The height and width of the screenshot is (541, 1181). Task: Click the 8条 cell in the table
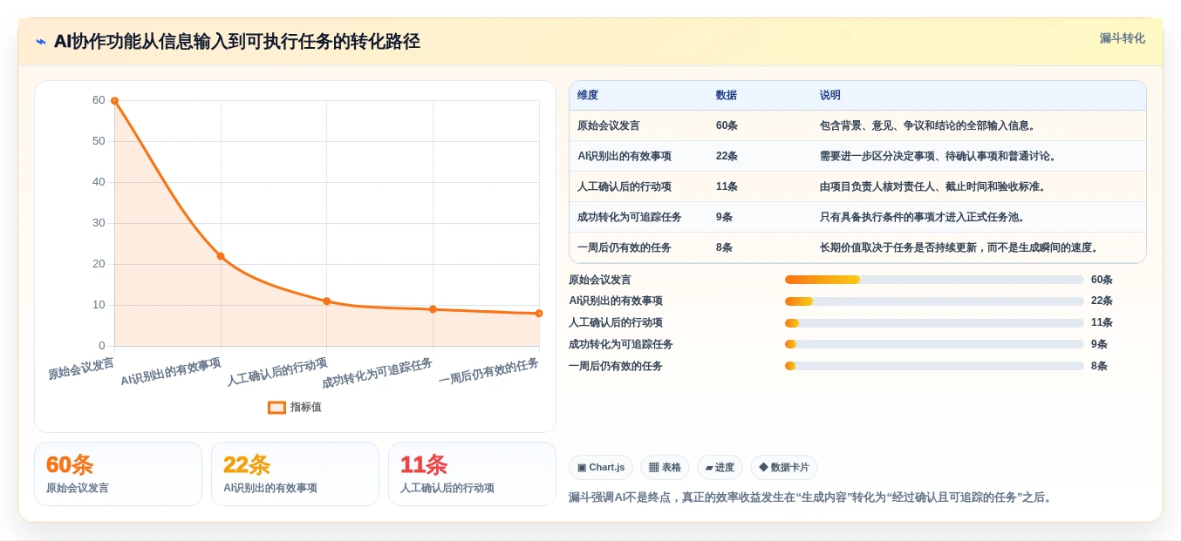click(724, 248)
